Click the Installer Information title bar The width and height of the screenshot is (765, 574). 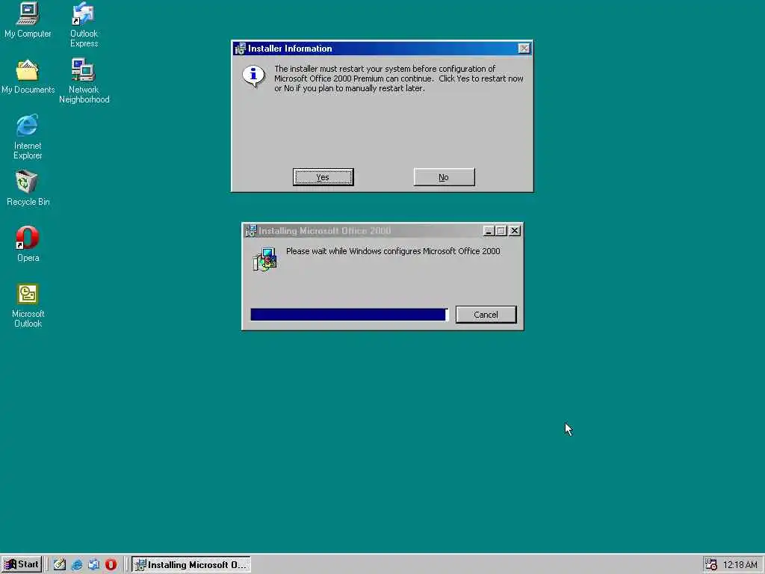tap(382, 49)
